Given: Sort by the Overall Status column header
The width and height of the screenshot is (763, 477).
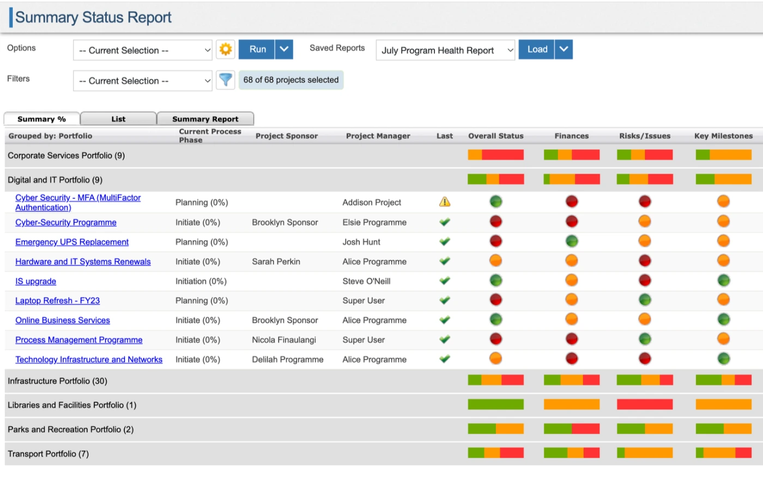Looking at the screenshot, I should 496,136.
